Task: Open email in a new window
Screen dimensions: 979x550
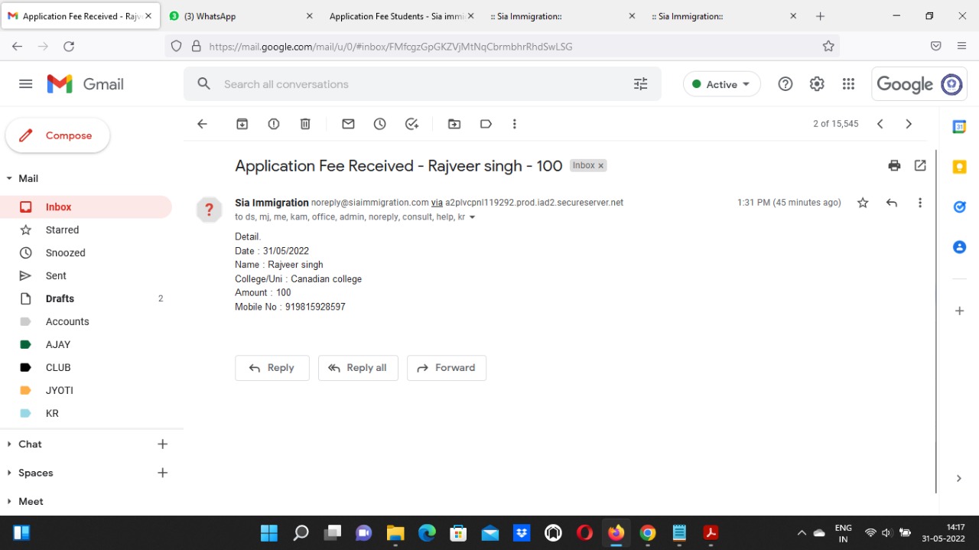Action: pyautogui.click(x=920, y=165)
